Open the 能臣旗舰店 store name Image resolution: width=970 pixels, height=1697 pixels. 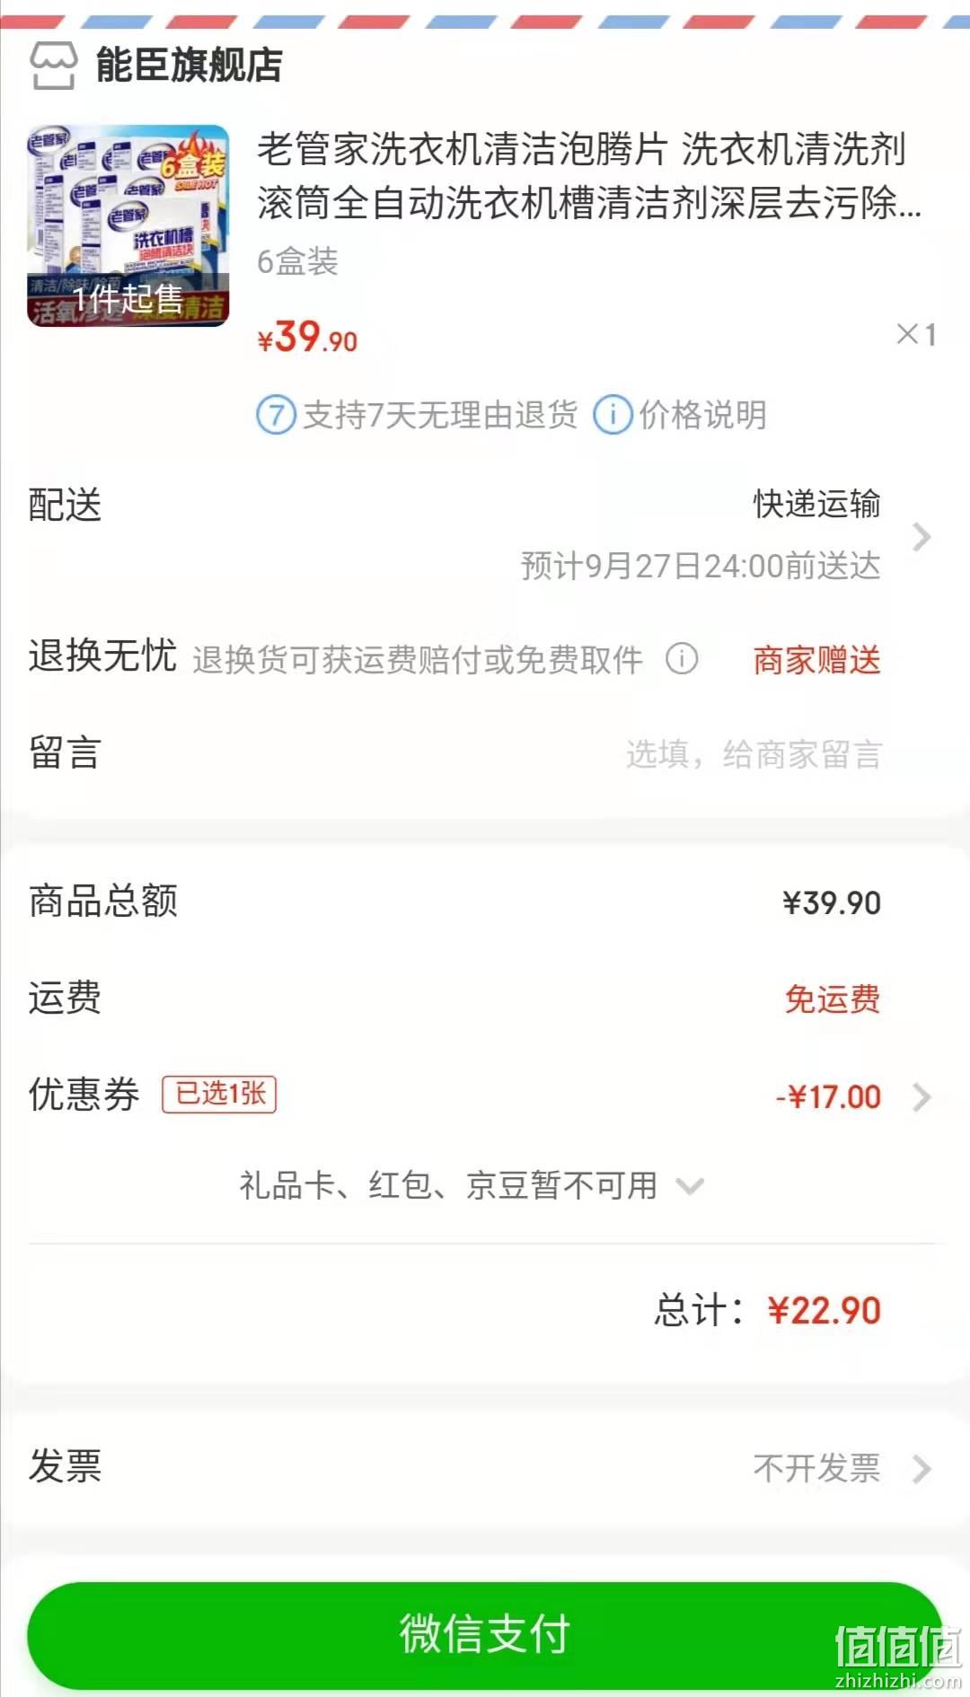(x=189, y=66)
